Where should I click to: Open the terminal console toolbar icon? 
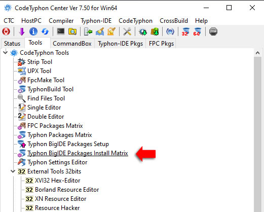[61, 31]
